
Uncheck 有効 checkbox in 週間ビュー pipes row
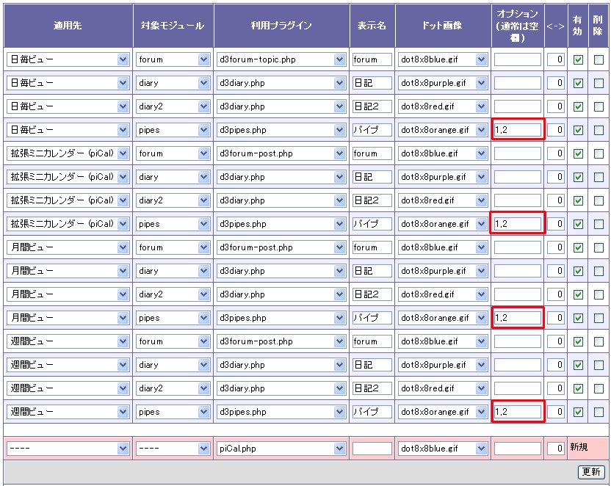(578, 412)
